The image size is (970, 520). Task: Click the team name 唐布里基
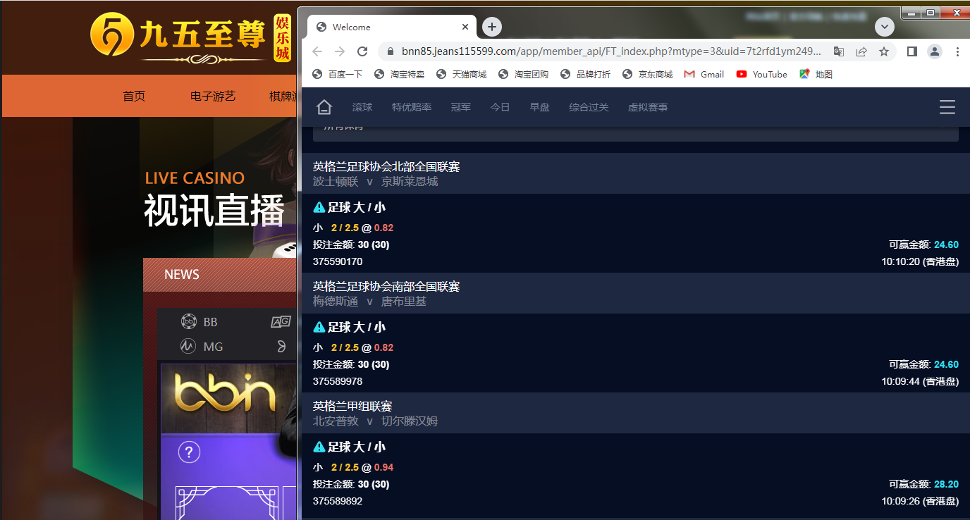pos(404,302)
